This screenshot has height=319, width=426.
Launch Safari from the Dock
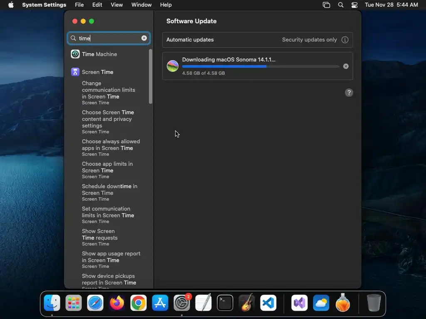pyautogui.click(x=95, y=303)
